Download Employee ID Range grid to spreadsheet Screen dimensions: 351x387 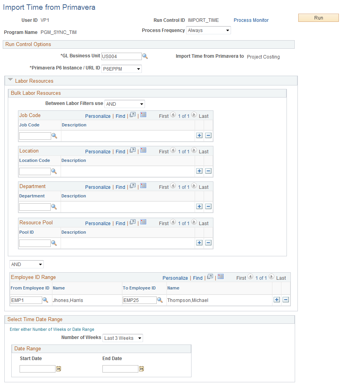220,277
